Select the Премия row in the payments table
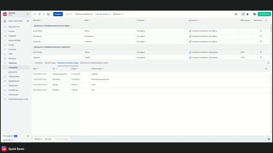Screen dimensions: 273x153 (151, 90)
